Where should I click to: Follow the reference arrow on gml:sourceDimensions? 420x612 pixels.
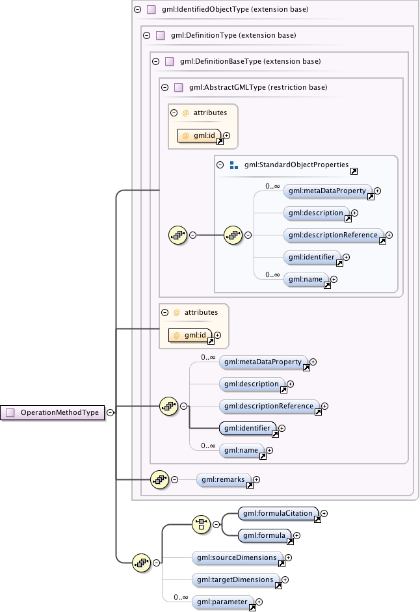[282, 564]
